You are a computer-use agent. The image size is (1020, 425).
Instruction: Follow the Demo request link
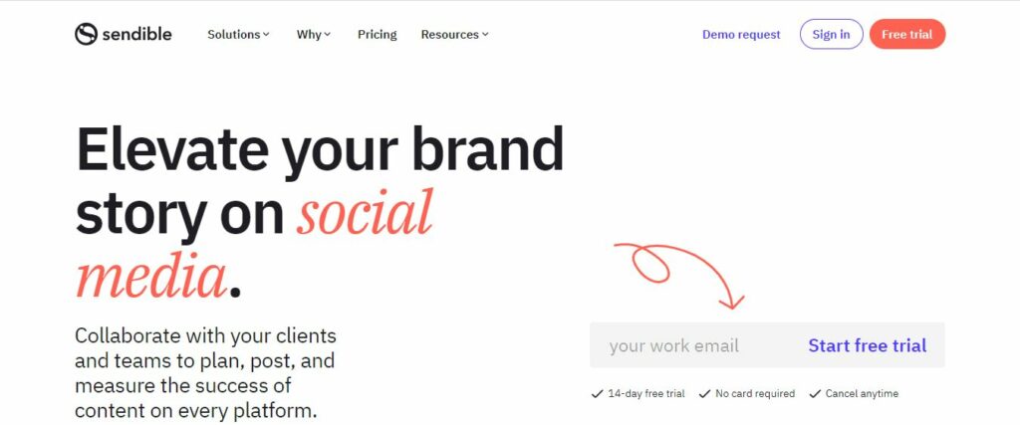click(741, 35)
